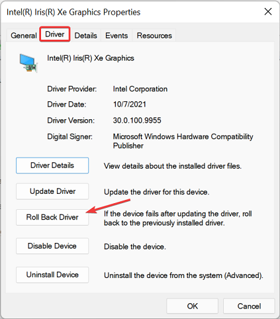The image size is (280, 319).
Task: Show the Resources tab
Action: pos(154,36)
